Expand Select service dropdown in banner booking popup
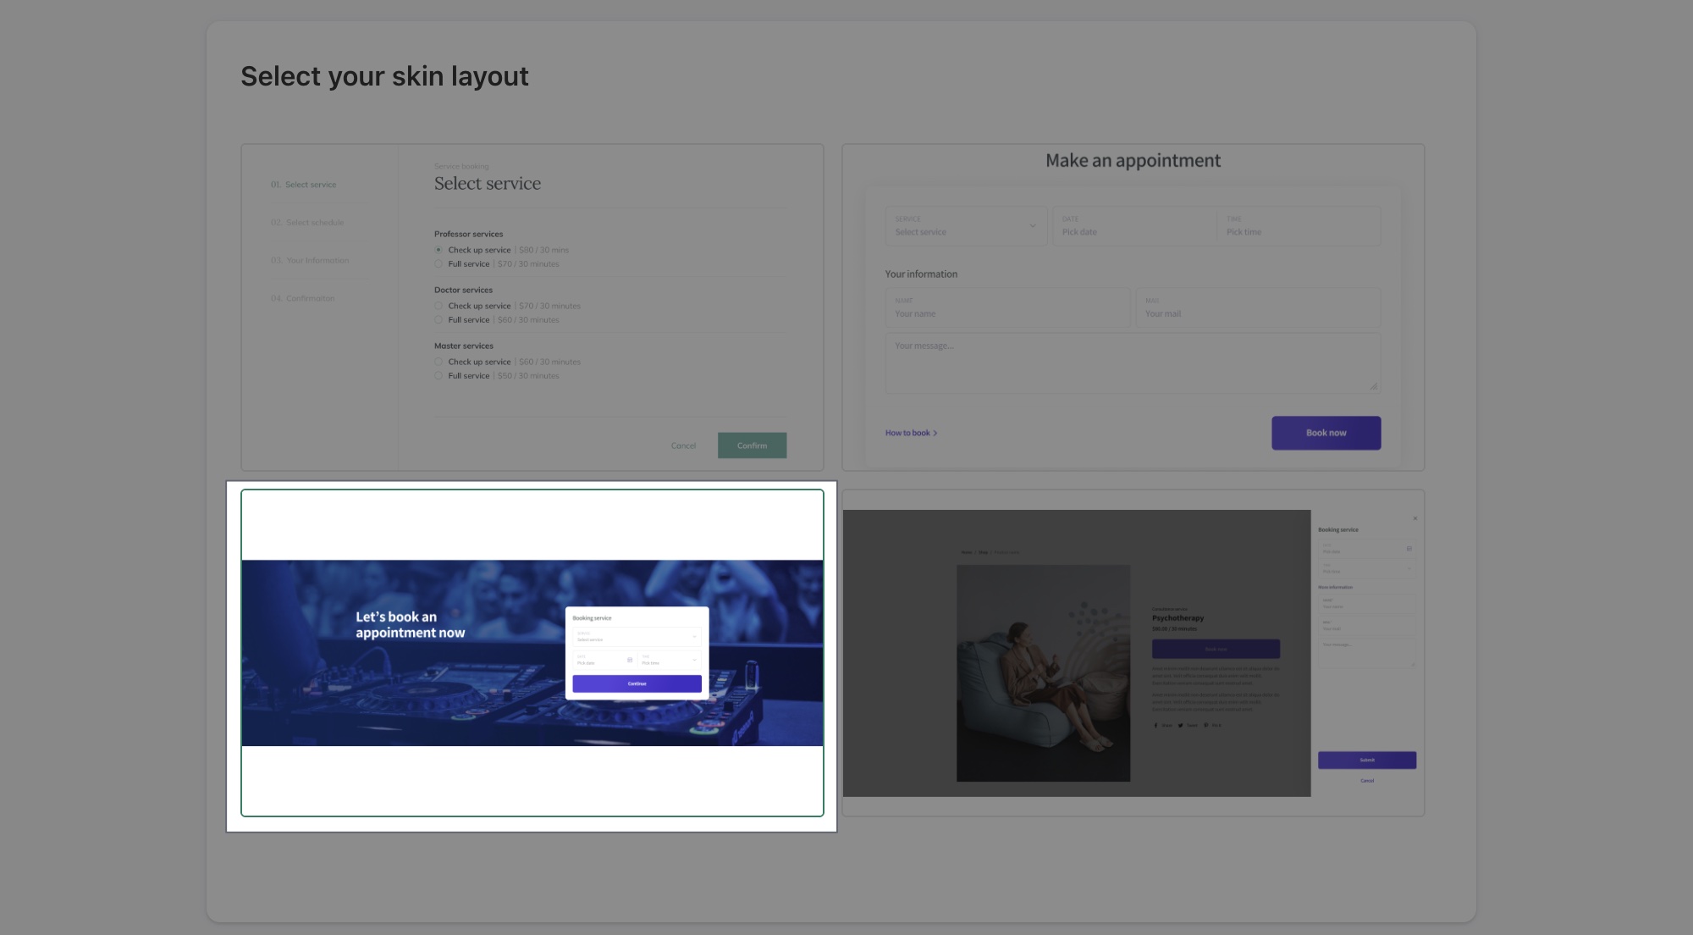1693x935 pixels. [x=637, y=637]
